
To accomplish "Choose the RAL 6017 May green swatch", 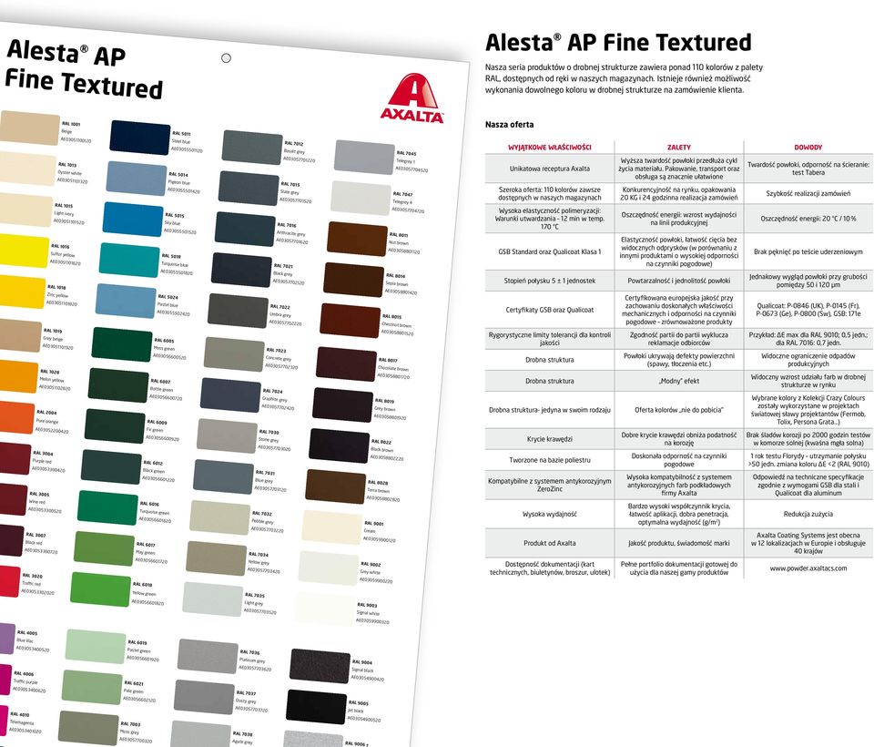I will (x=104, y=549).
